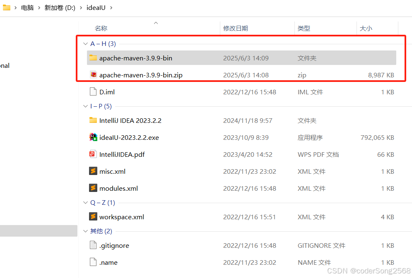412x278 pixels.
Task: Select file name IntelliJIDEA.pdf
Action: tap(122, 155)
